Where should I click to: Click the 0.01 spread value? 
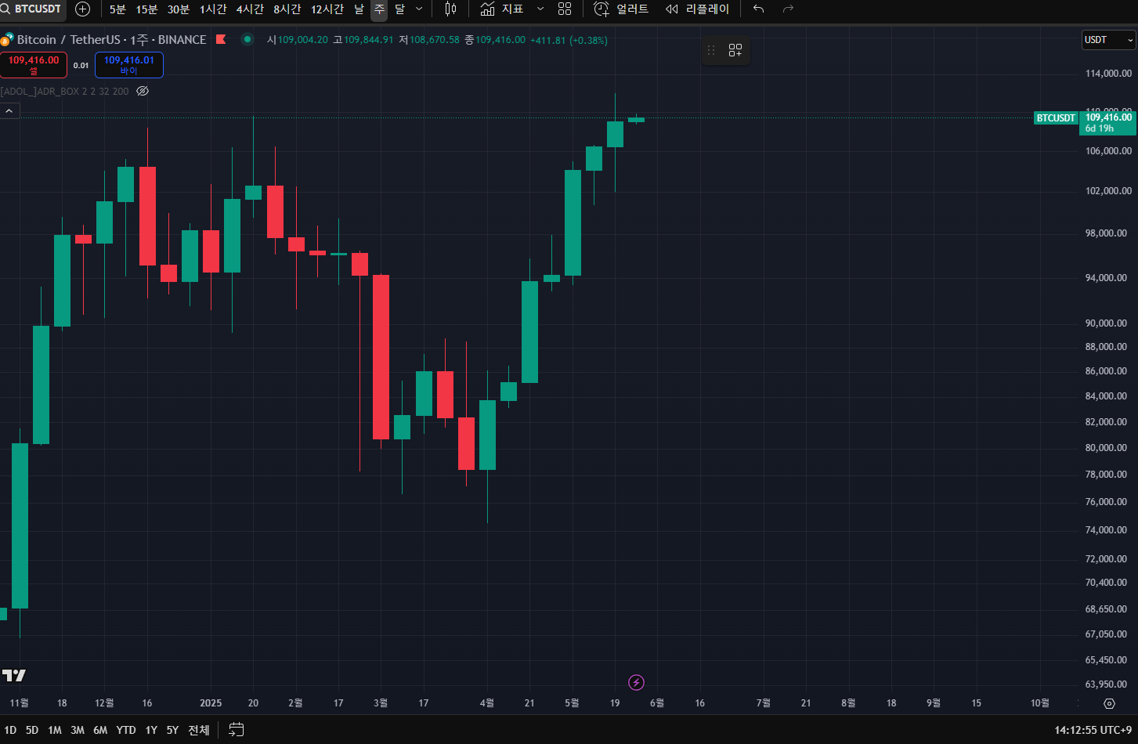81,66
